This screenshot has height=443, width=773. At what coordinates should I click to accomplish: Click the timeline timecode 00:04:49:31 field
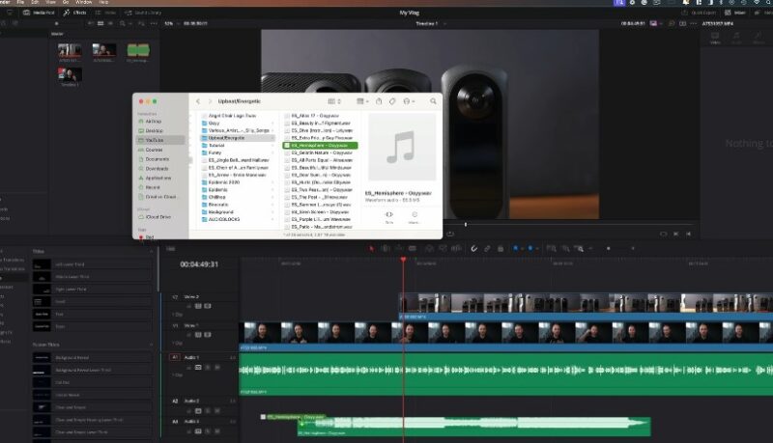point(199,264)
